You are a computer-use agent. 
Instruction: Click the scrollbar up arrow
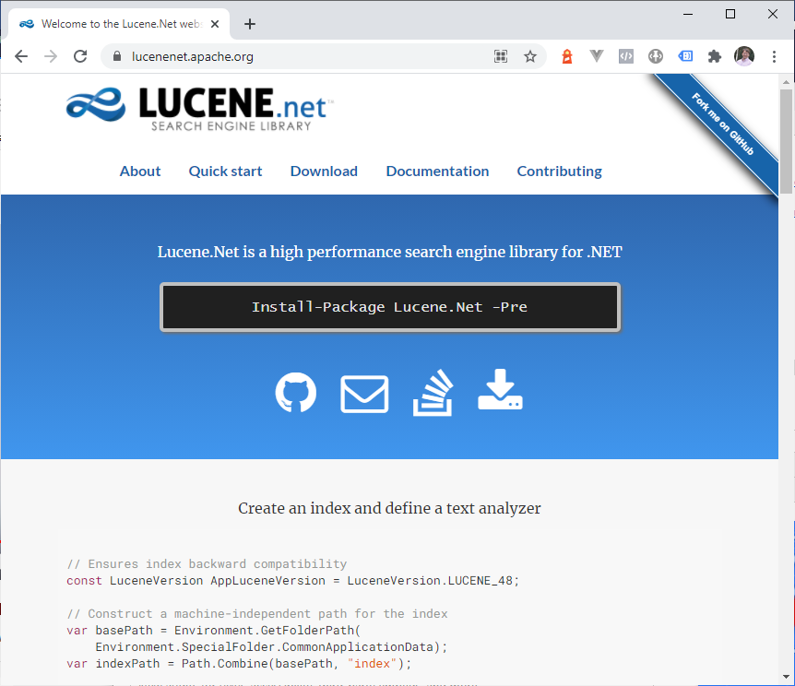tap(786, 82)
